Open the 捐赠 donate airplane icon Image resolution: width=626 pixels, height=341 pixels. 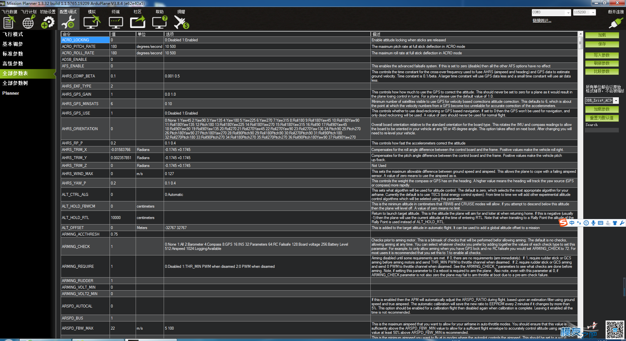click(x=181, y=22)
